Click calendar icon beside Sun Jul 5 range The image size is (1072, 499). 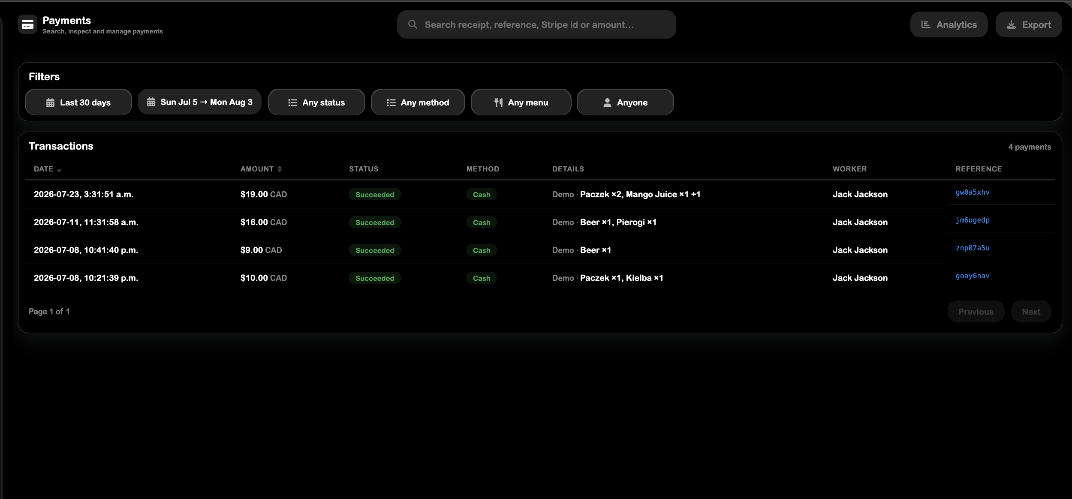point(151,102)
